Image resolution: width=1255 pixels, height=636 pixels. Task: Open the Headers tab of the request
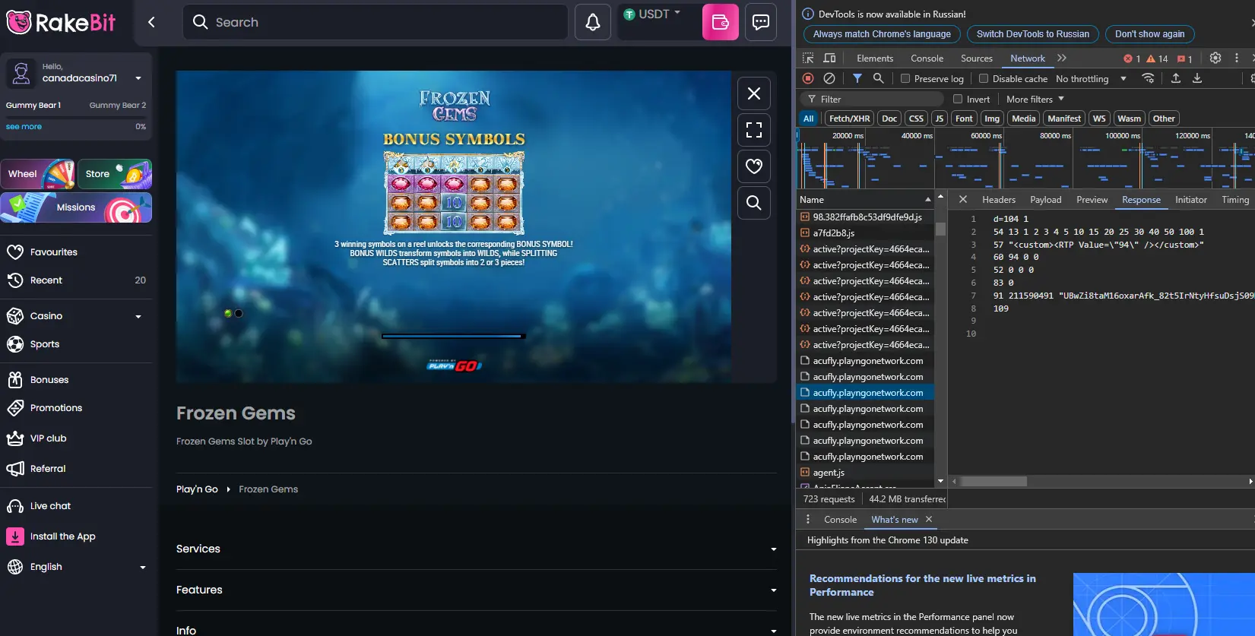pyautogui.click(x=999, y=199)
